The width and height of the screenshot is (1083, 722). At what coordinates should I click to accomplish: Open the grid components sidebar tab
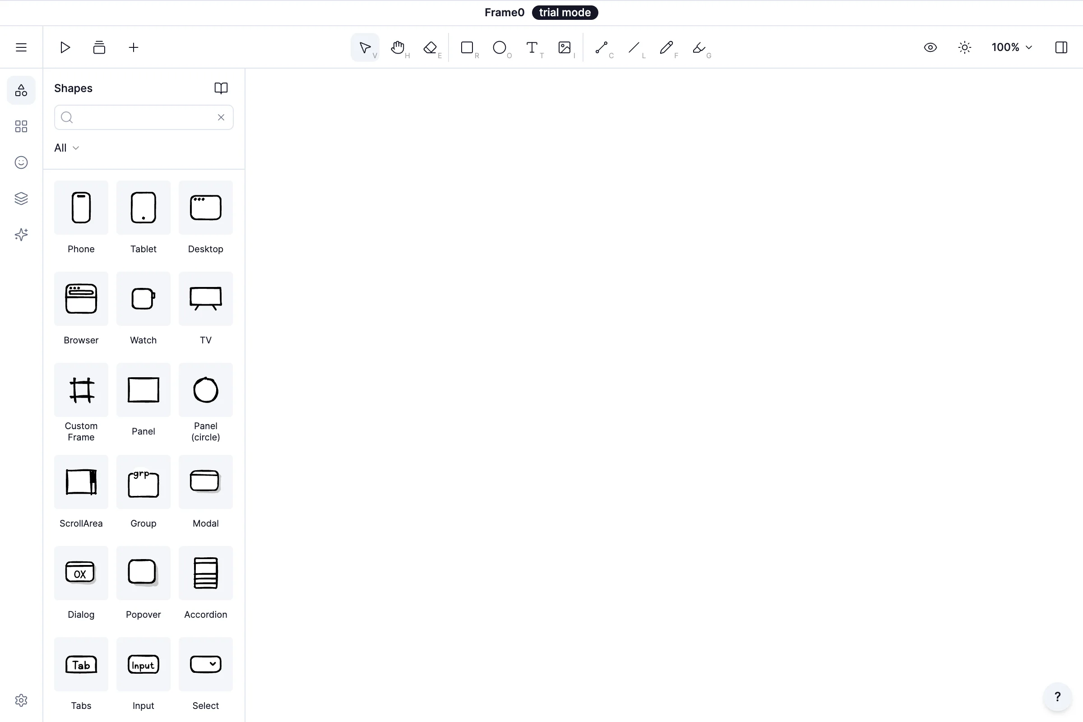click(21, 126)
